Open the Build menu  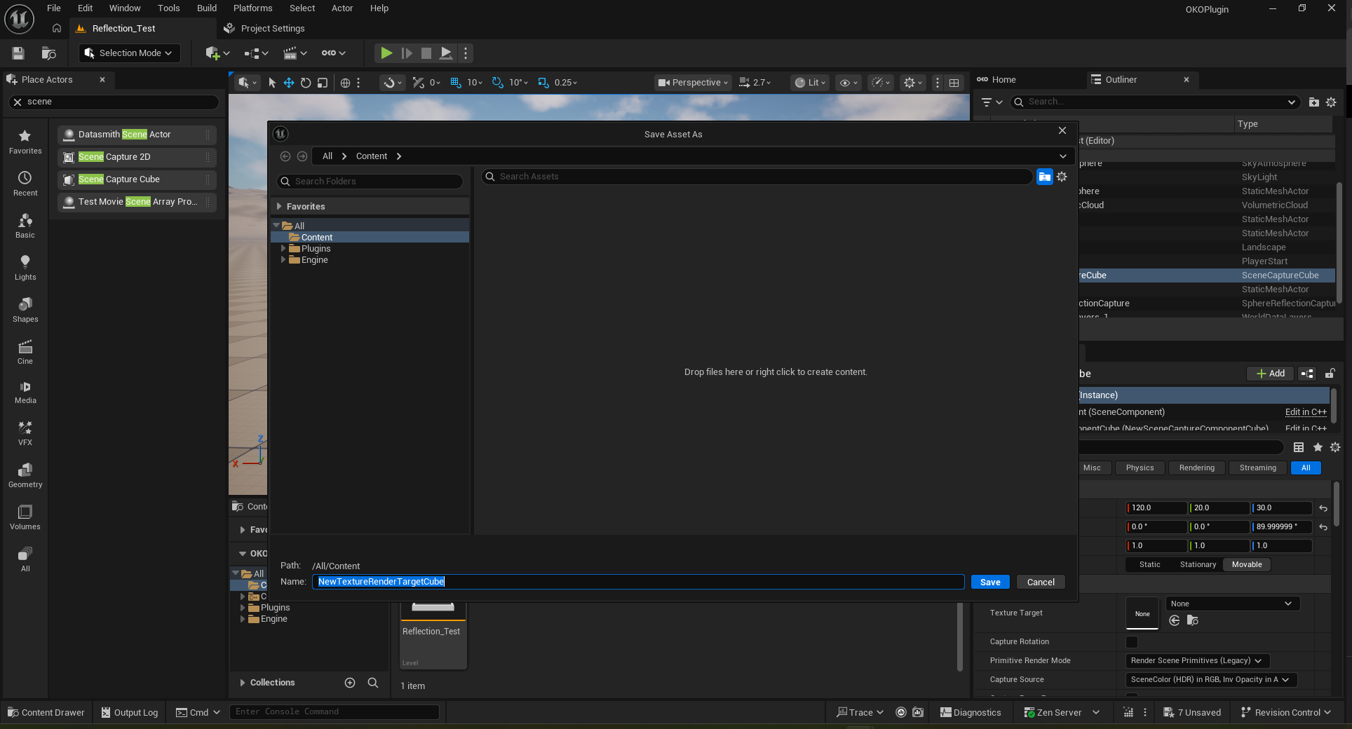[207, 8]
